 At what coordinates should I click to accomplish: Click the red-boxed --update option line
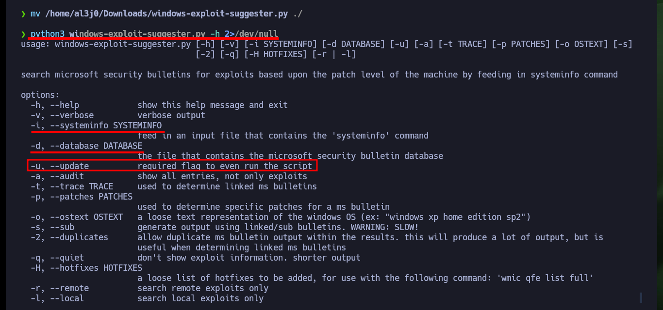tap(172, 166)
